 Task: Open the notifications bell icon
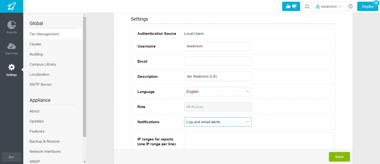(307, 7)
